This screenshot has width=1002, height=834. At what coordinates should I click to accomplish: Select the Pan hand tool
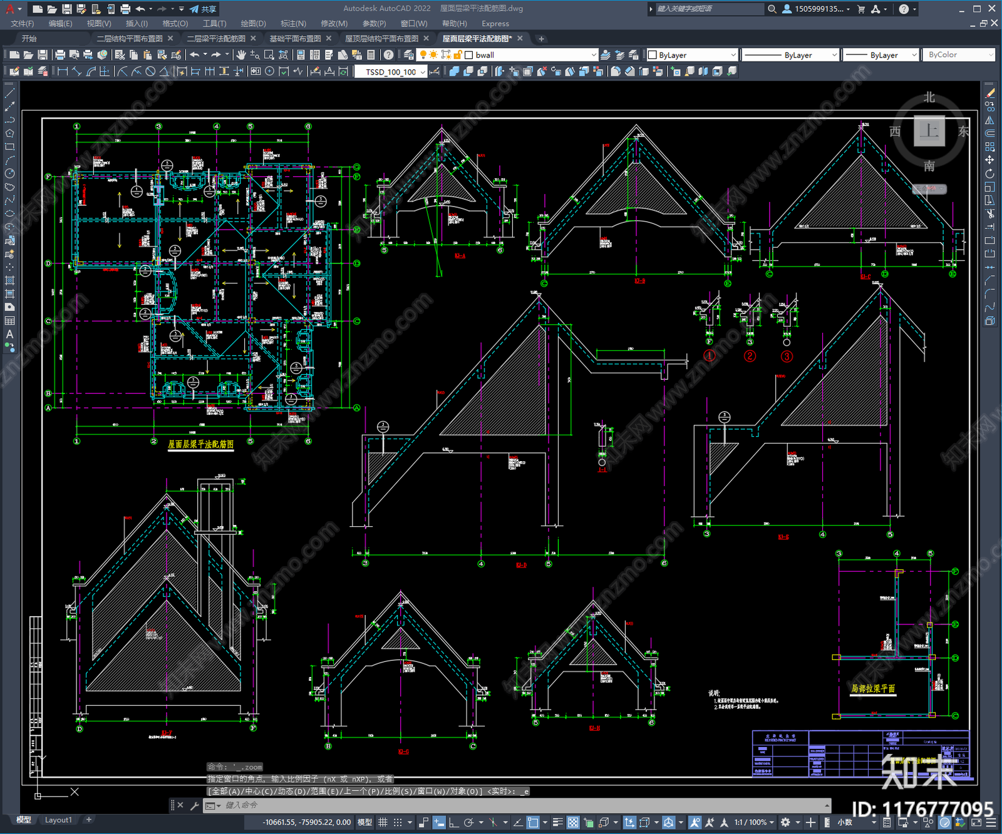tap(241, 55)
